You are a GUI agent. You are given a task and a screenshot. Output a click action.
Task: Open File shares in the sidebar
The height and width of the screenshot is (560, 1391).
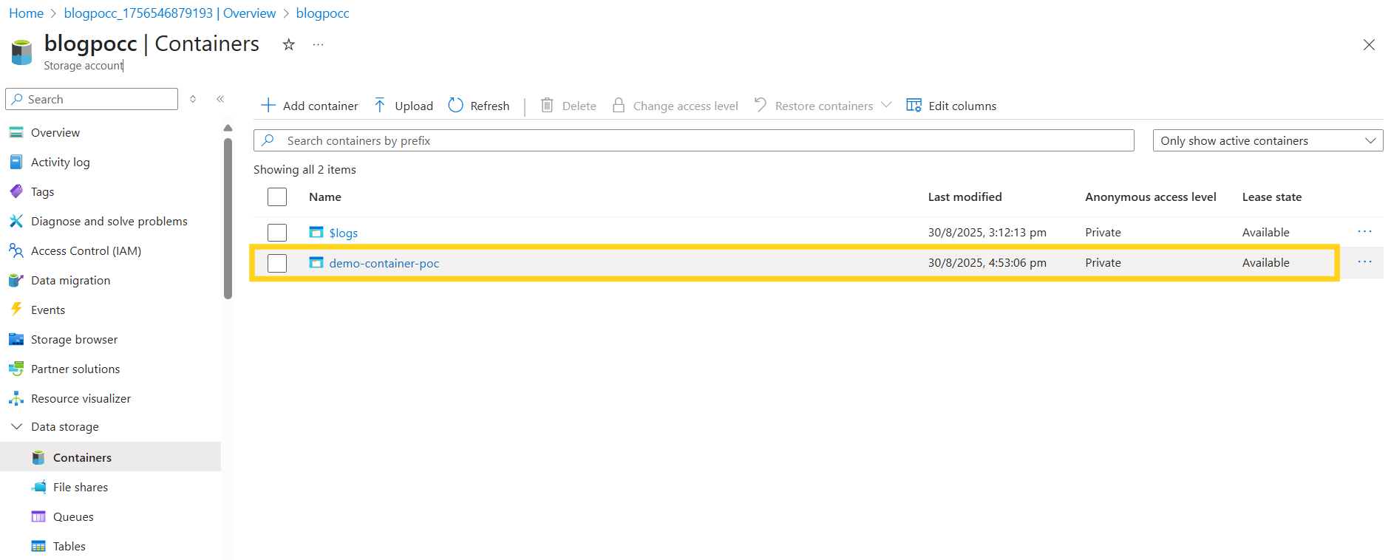[81, 488]
